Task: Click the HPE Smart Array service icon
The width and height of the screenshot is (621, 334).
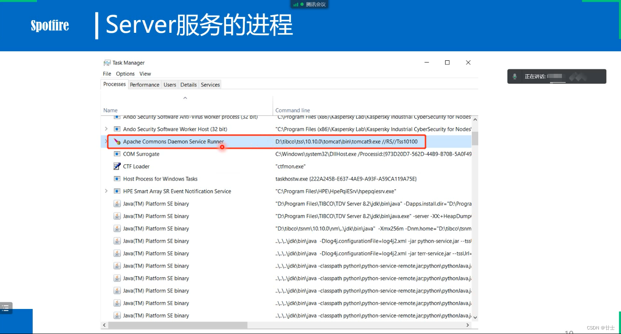Action: pyautogui.click(x=117, y=191)
